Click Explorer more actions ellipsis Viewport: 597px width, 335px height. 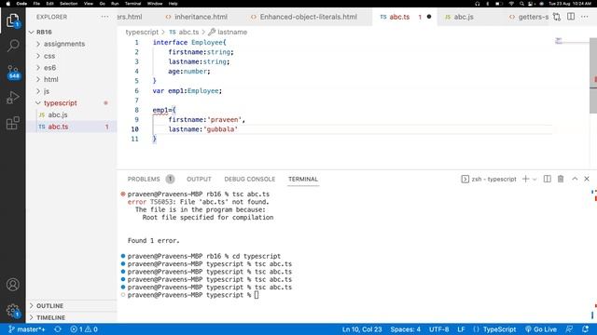[104, 17]
